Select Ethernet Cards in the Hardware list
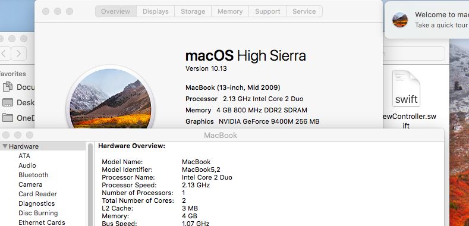469x226 pixels. pyautogui.click(x=42, y=222)
